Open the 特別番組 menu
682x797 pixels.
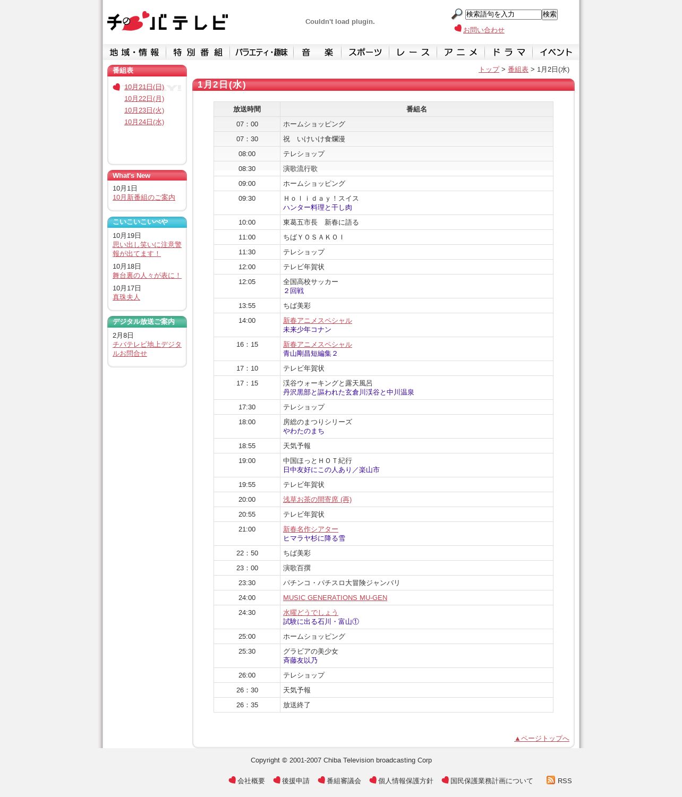[x=198, y=52]
